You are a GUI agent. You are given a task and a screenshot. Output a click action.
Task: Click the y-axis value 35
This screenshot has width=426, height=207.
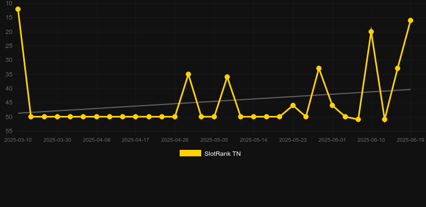pos(9,74)
